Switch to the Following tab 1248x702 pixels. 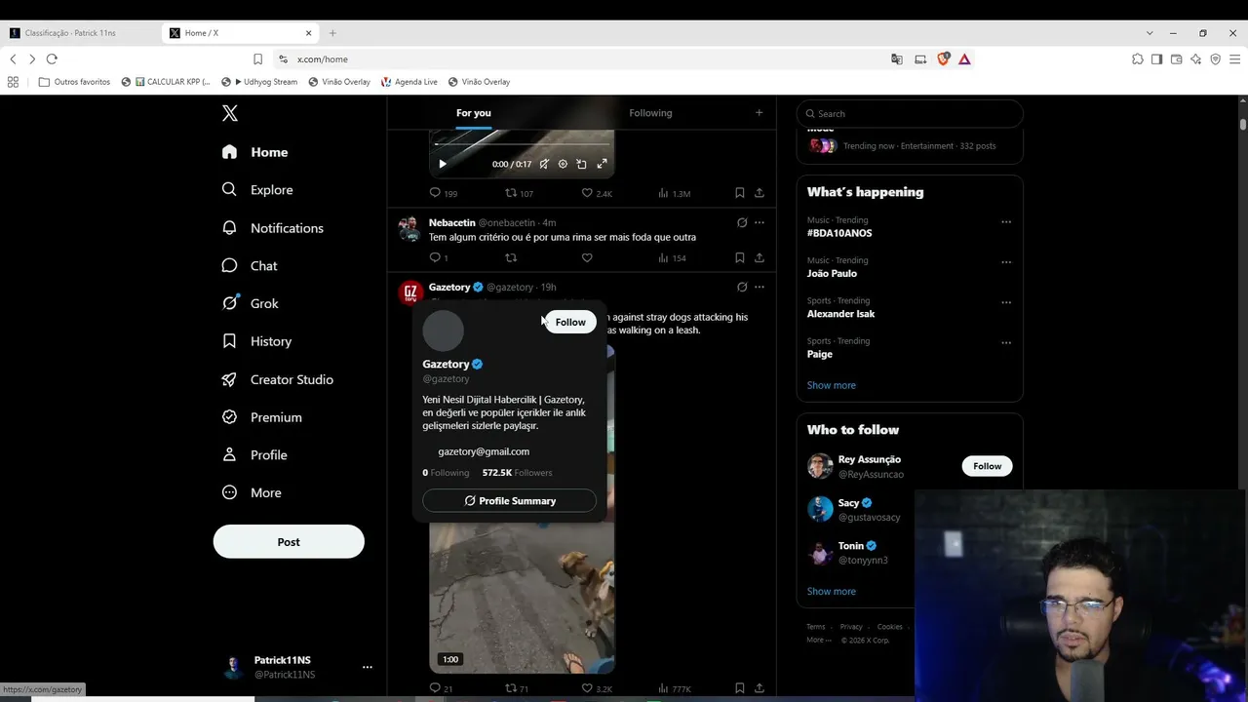tap(650, 113)
